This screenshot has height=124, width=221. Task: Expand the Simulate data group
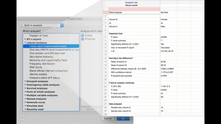click(25, 106)
